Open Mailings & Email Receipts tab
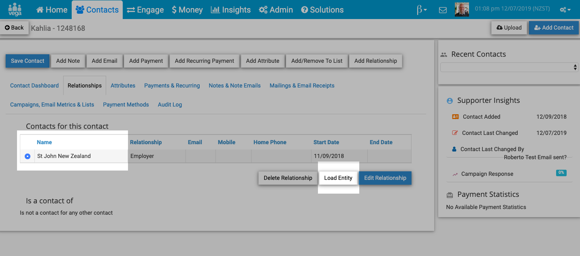This screenshot has width=580, height=256. click(x=302, y=85)
